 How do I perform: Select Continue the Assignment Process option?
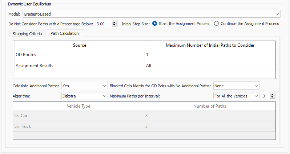(217, 24)
